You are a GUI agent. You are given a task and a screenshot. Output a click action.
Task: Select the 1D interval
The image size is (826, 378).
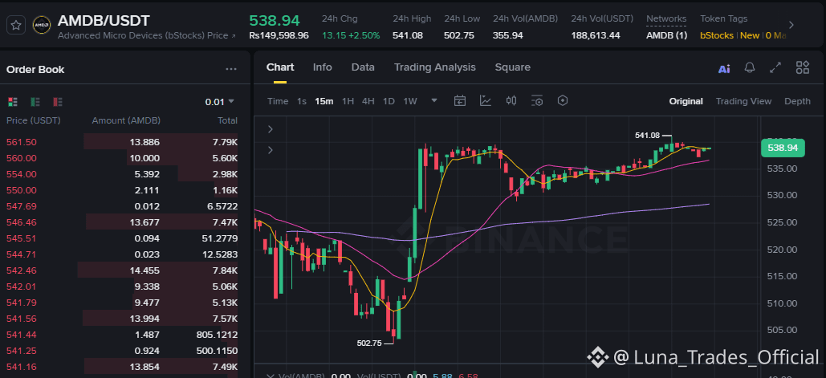pos(389,101)
